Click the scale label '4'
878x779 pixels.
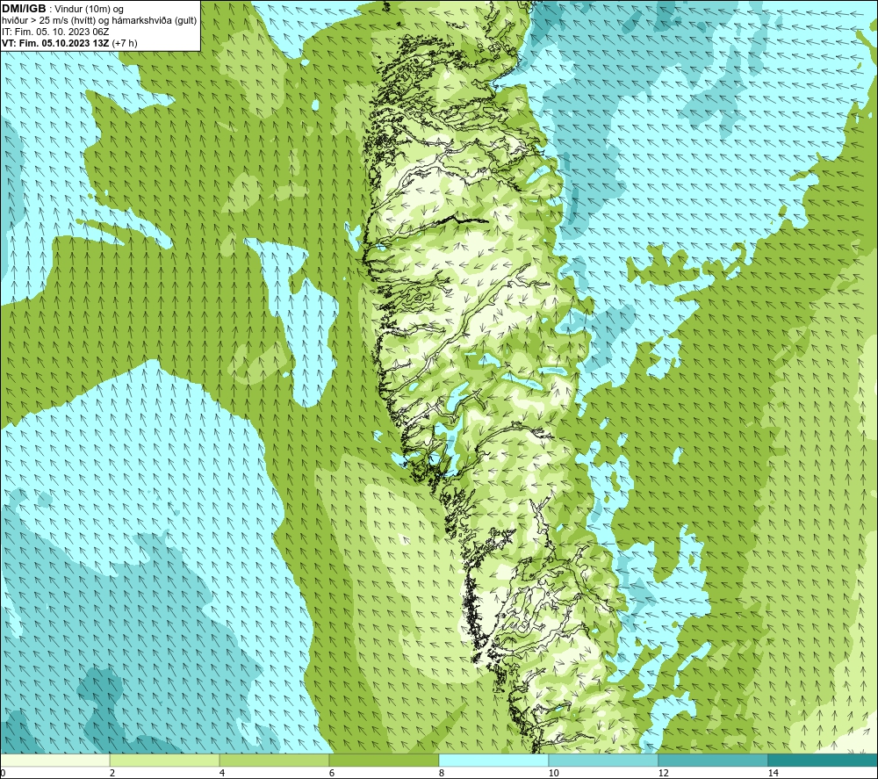(x=222, y=774)
